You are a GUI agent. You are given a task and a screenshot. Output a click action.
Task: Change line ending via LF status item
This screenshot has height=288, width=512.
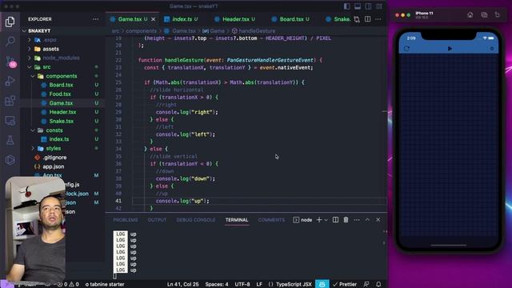click(259, 284)
